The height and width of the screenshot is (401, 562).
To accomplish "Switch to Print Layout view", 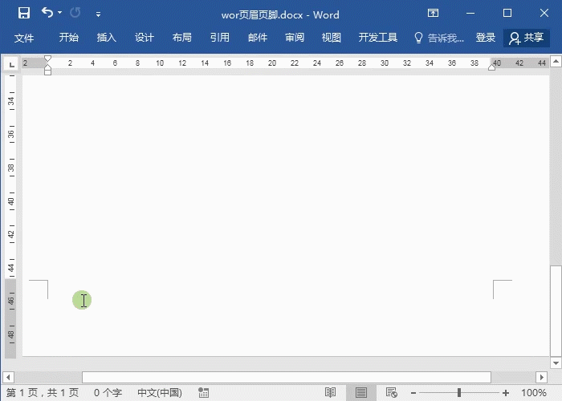I will pos(361,393).
